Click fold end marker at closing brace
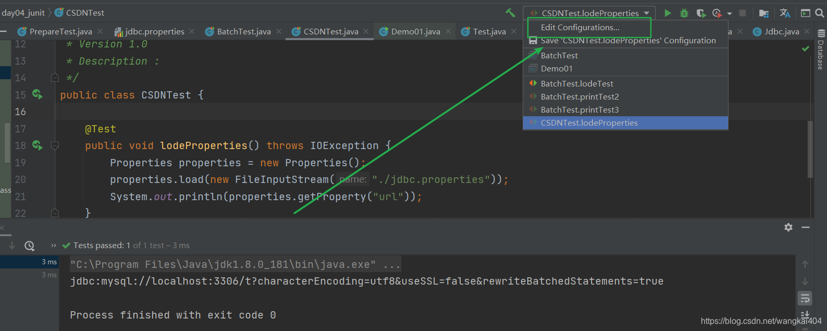The height and width of the screenshot is (331, 827). click(55, 213)
